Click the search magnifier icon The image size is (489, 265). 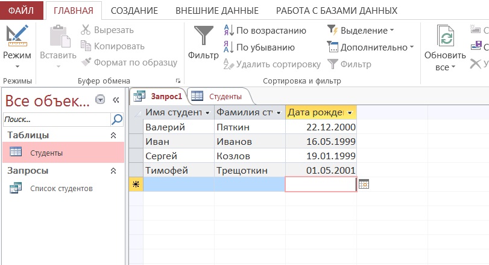(x=117, y=120)
